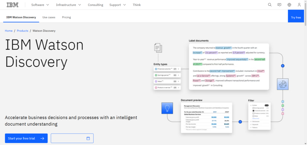
Task: Click the highlighted 'cloud' label
Action: tap(261, 71)
